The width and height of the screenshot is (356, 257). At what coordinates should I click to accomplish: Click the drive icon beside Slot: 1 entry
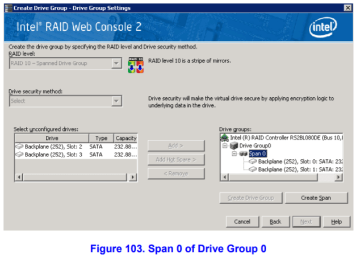[x=253, y=169]
